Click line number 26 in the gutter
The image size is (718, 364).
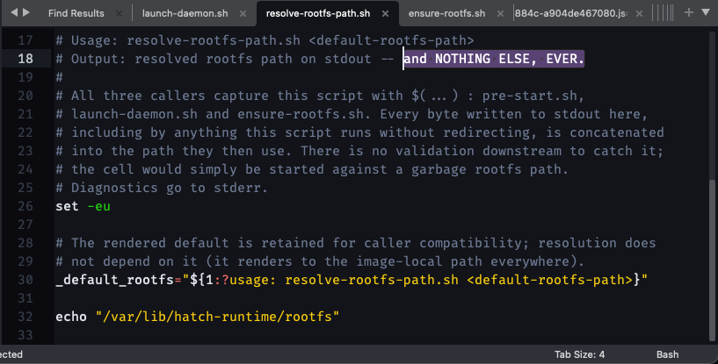pyautogui.click(x=25, y=206)
